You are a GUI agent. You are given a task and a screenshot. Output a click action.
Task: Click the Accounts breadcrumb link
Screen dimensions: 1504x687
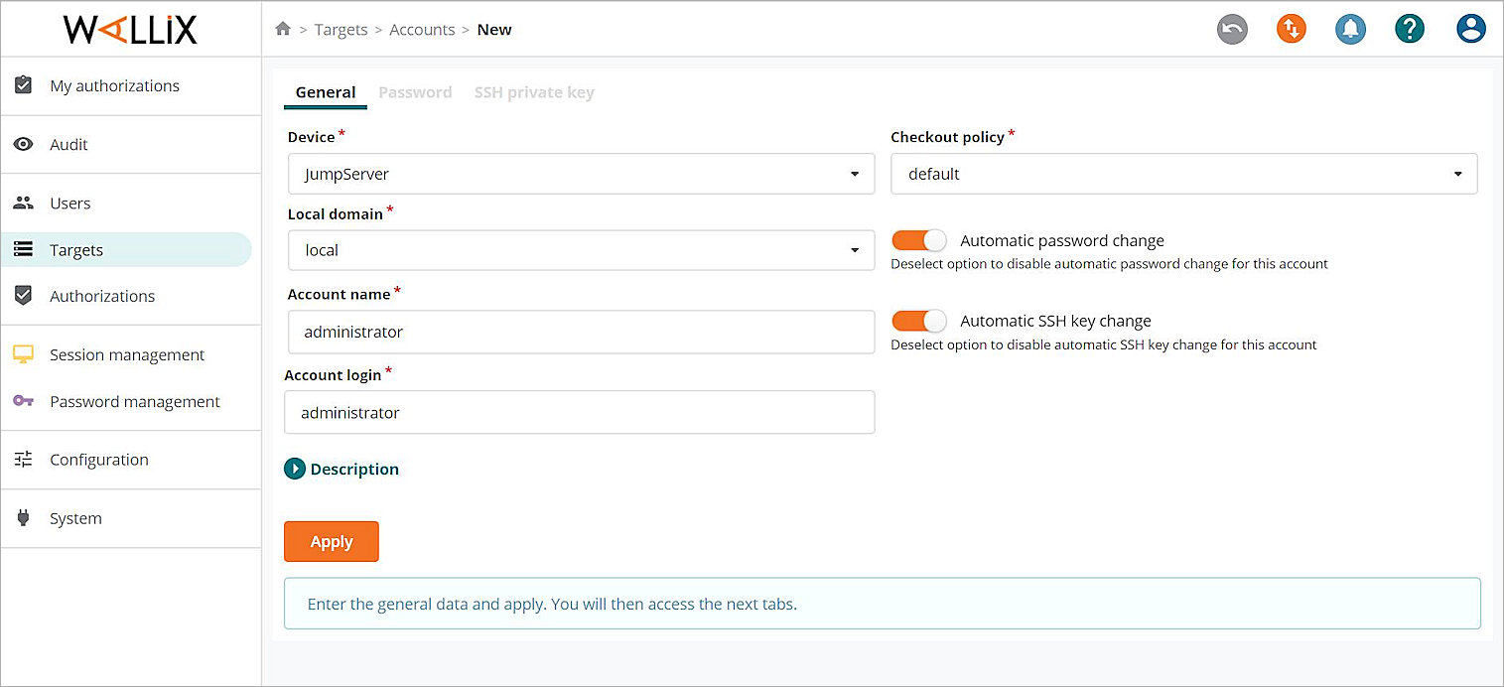coord(422,29)
